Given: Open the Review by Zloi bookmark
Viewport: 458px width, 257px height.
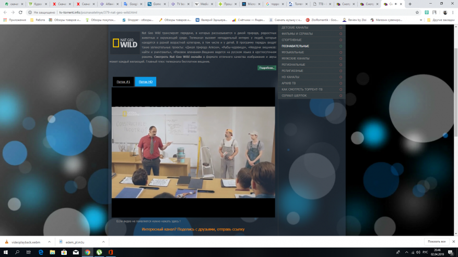Looking at the screenshot, I should click(354, 20).
